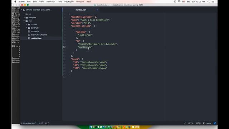The image size is (229, 129).
Task: Expand the content folder arrow
Action: [x=26, y=24]
